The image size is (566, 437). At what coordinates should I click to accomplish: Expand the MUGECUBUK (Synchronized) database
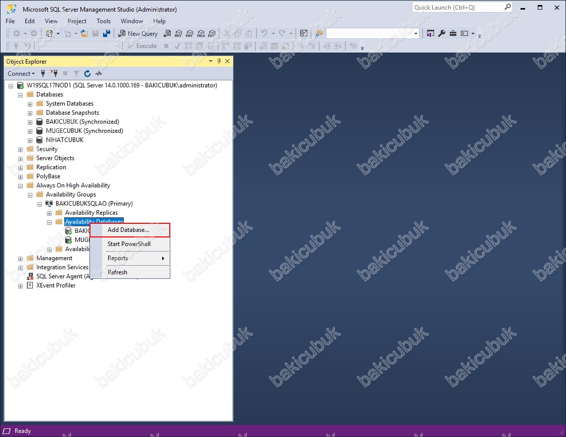30,131
